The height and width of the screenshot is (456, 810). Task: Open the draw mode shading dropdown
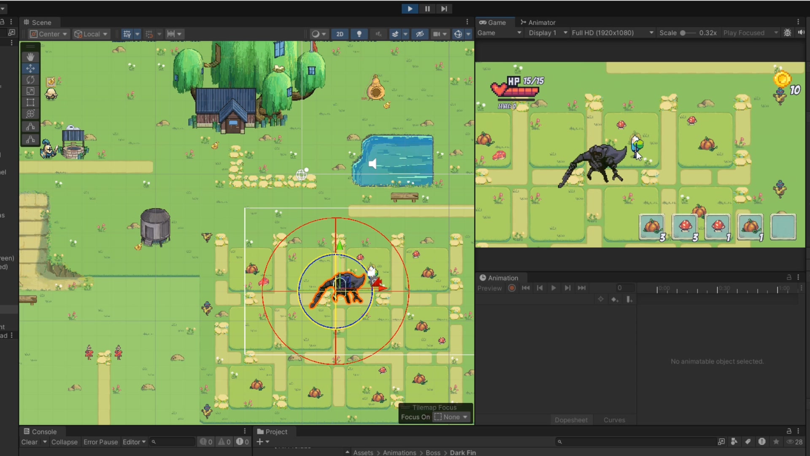pos(319,34)
